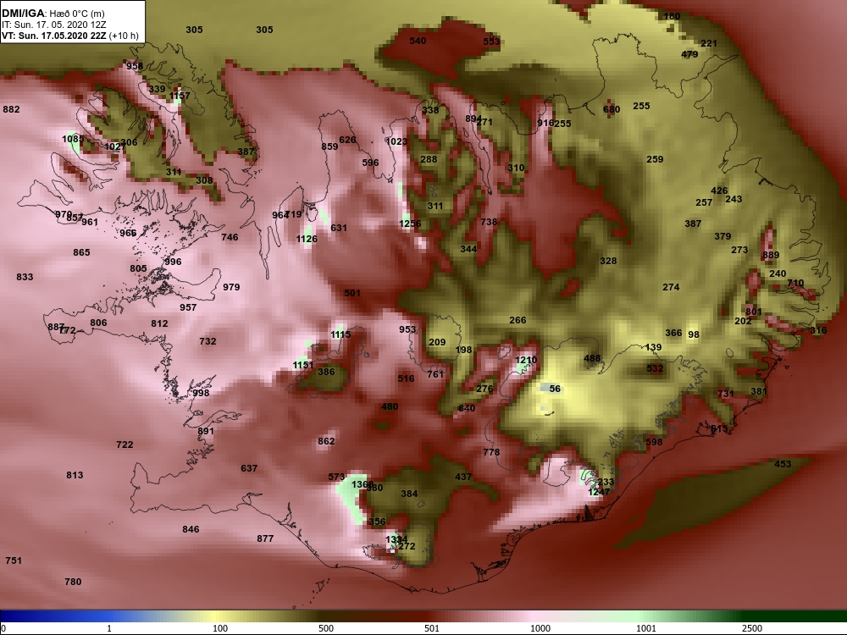The width and height of the screenshot is (847, 635).
Task: Click the map value '328'
Action: (608, 261)
